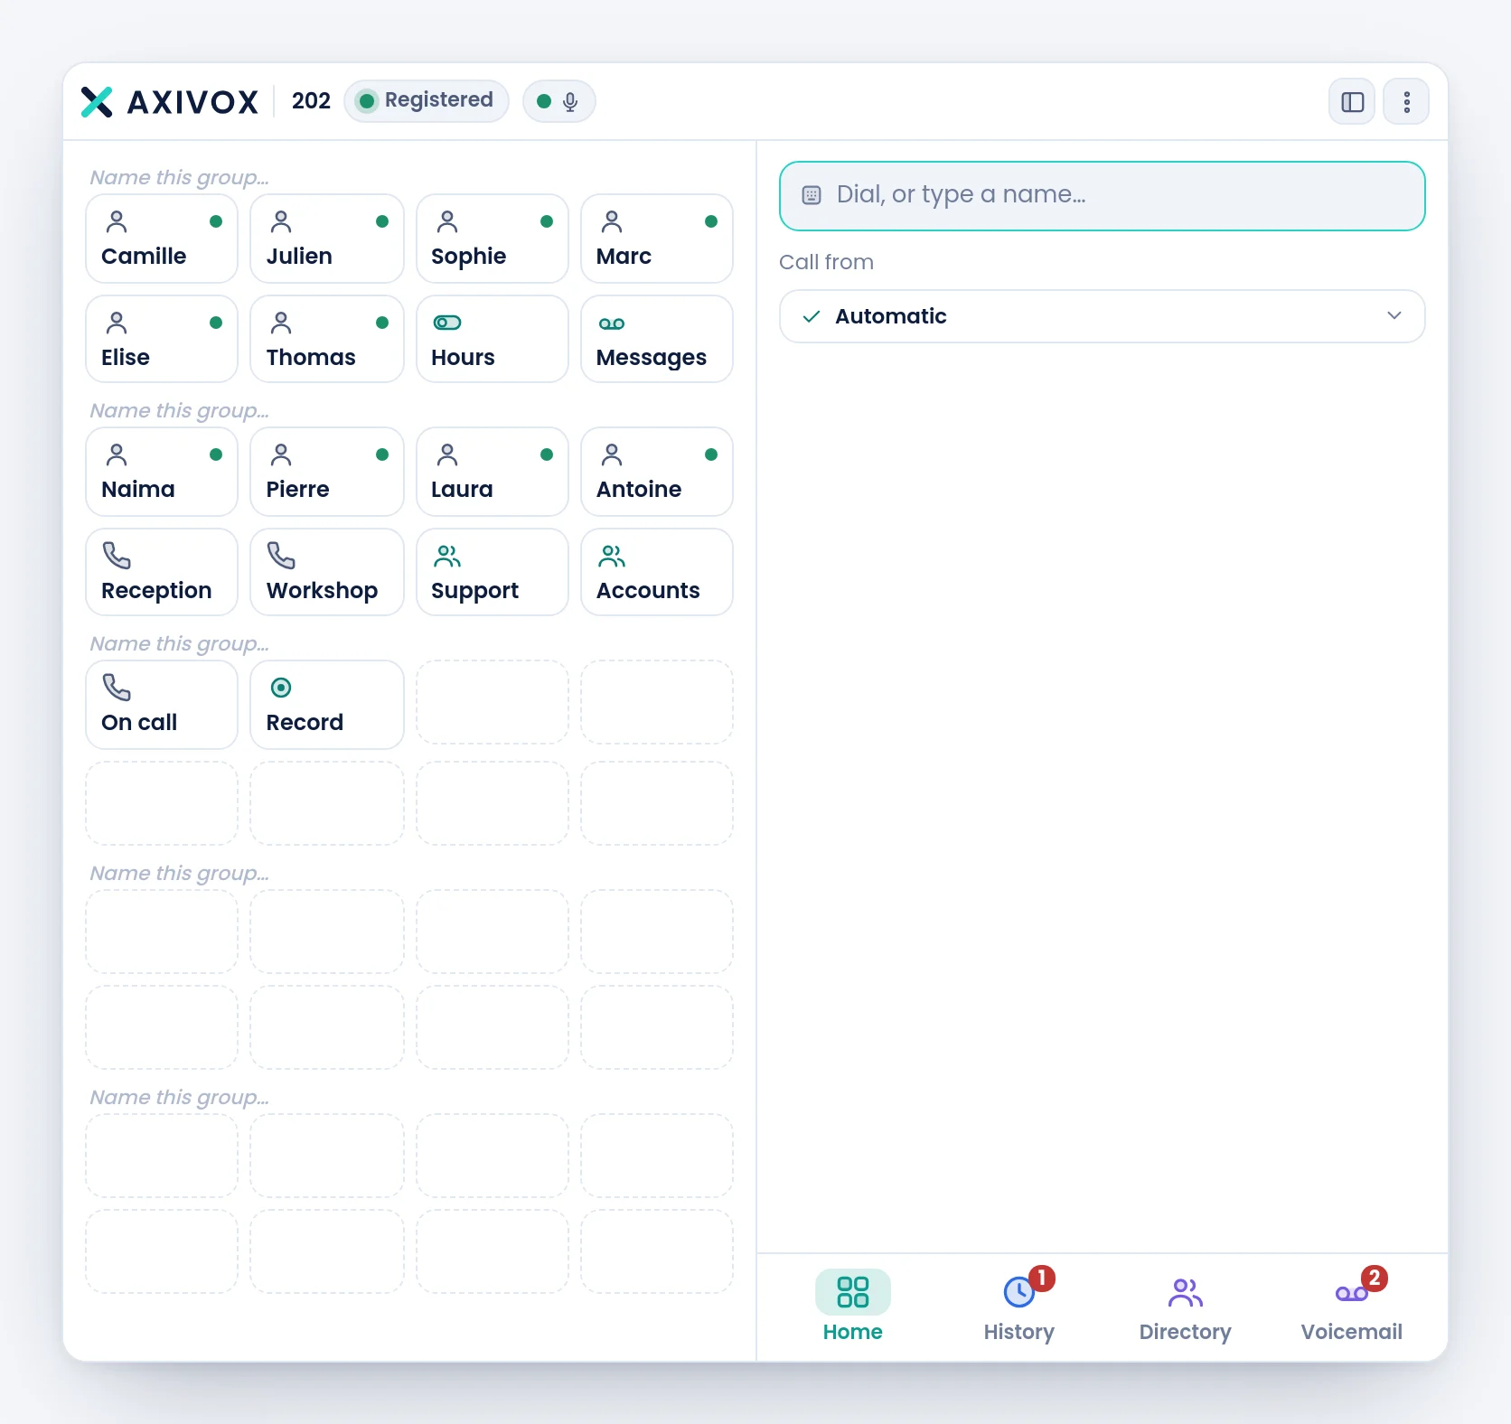Open the Directory tab

click(x=1186, y=1306)
